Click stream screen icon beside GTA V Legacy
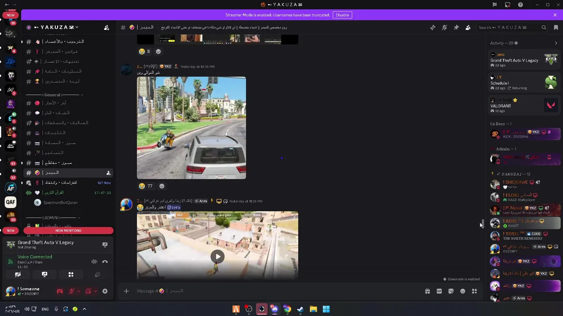Viewport: 563px width, 316px height. (105, 245)
